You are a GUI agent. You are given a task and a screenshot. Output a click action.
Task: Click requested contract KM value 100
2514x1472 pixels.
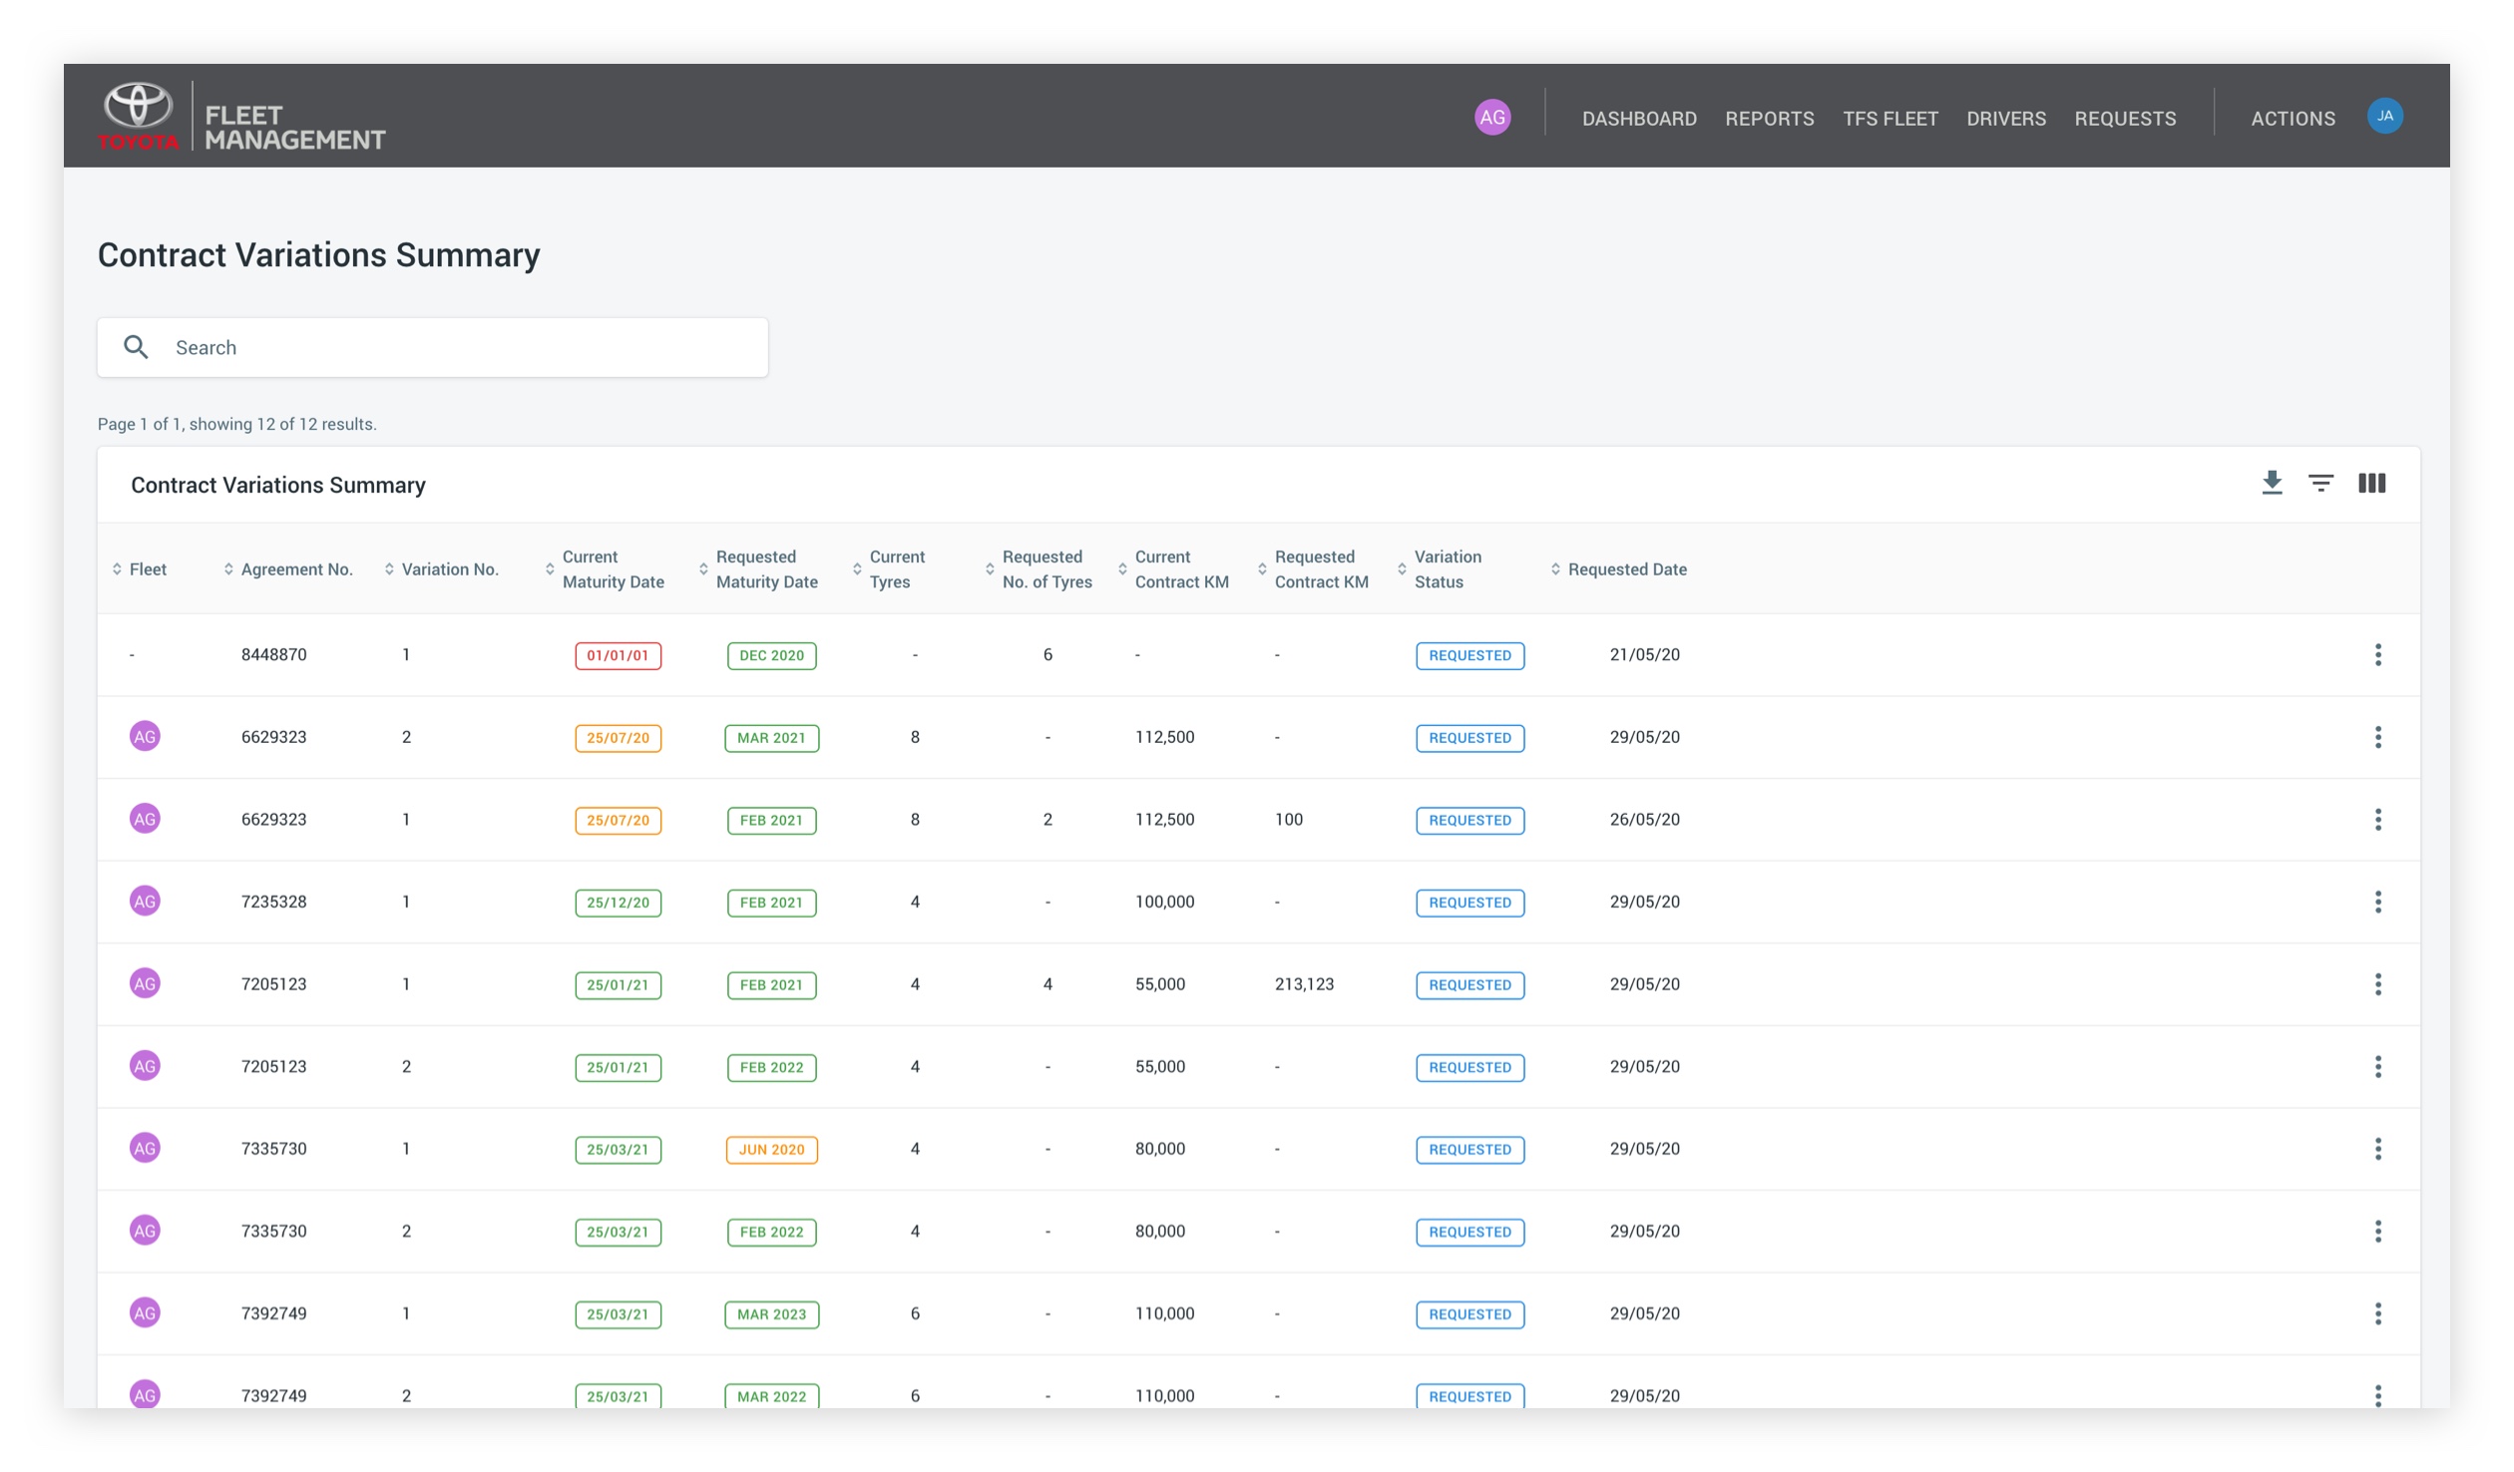(1288, 820)
